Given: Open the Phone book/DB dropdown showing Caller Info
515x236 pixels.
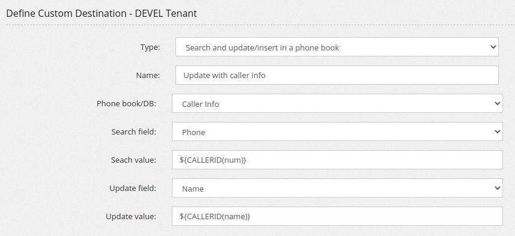Looking at the screenshot, I should tap(337, 103).
